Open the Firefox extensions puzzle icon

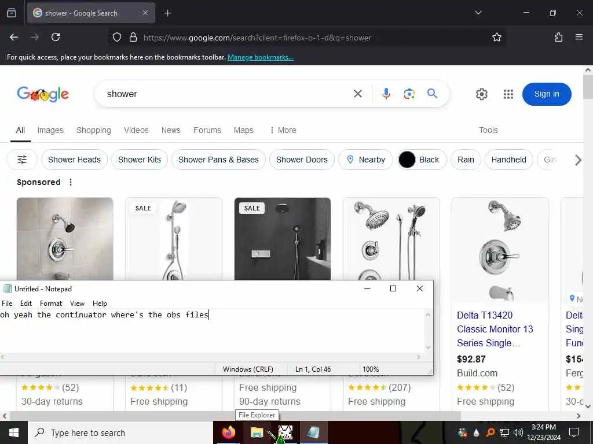tap(558, 37)
